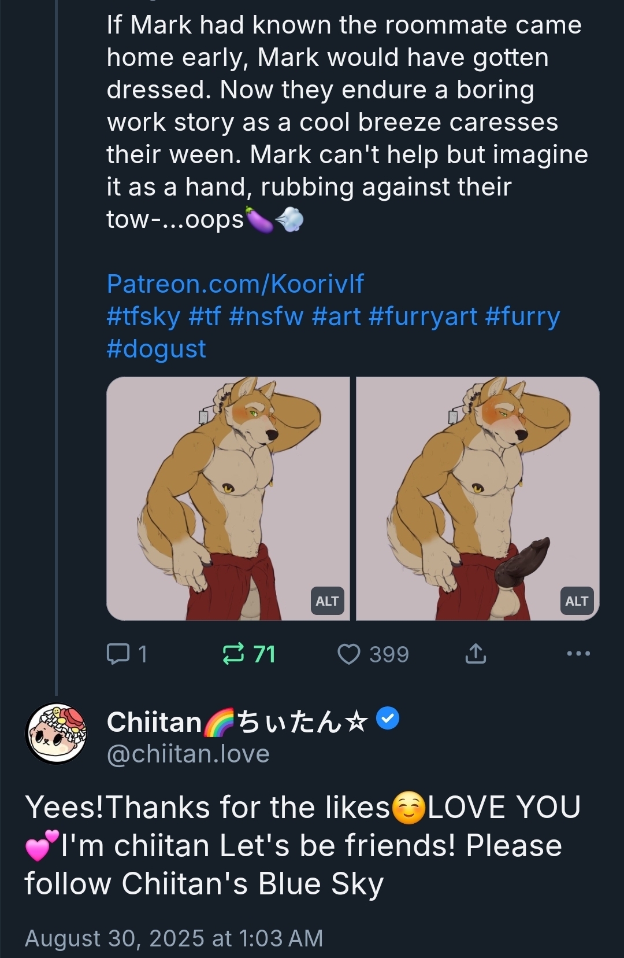The image size is (624, 958).
Task: Select the #dogust hashtag
Action: point(156,349)
